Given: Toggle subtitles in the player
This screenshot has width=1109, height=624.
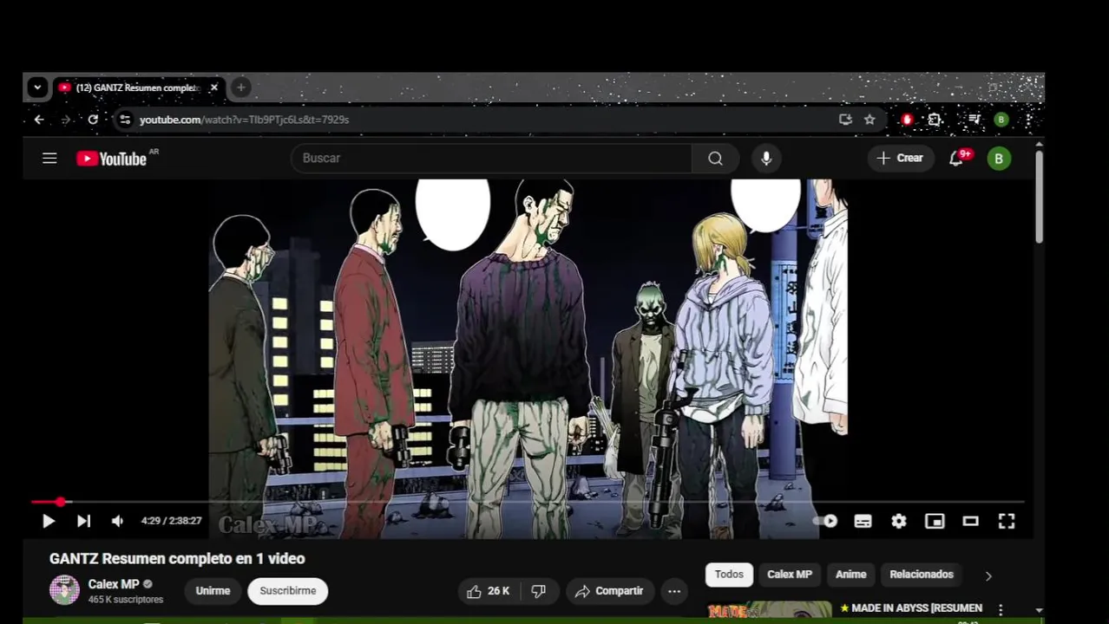Looking at the screenshot, I should pos(863,521).
